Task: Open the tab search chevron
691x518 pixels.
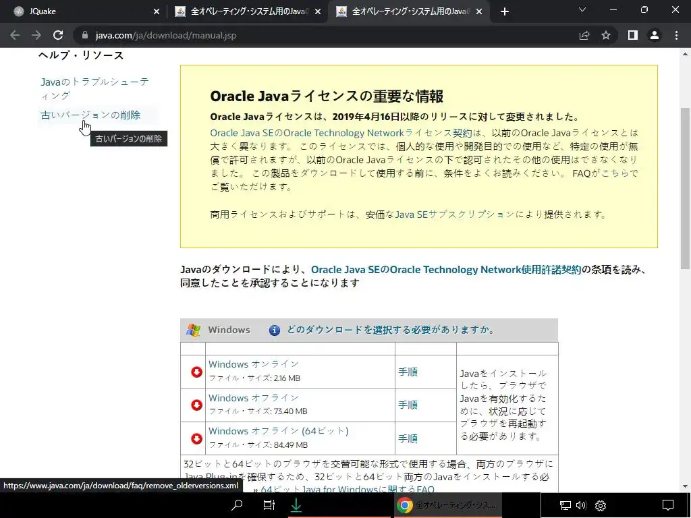Action: [x=582, y=9]
